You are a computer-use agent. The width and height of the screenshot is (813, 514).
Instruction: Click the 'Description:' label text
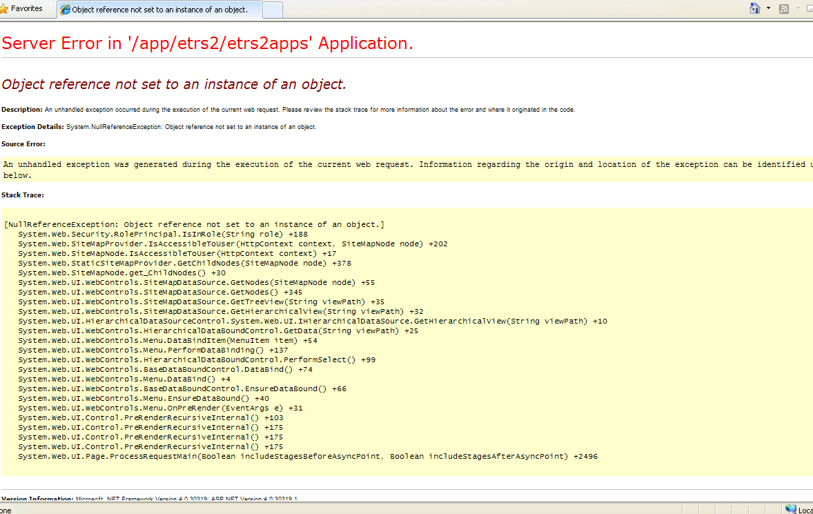point(22,110)
